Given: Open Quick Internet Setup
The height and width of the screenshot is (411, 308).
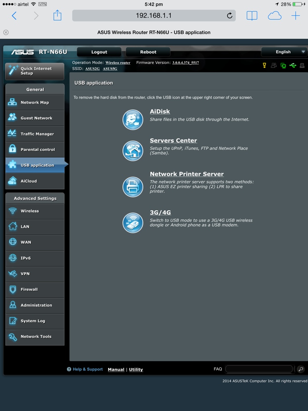Looking at the screenshot, I should click(x=34, y=71).
